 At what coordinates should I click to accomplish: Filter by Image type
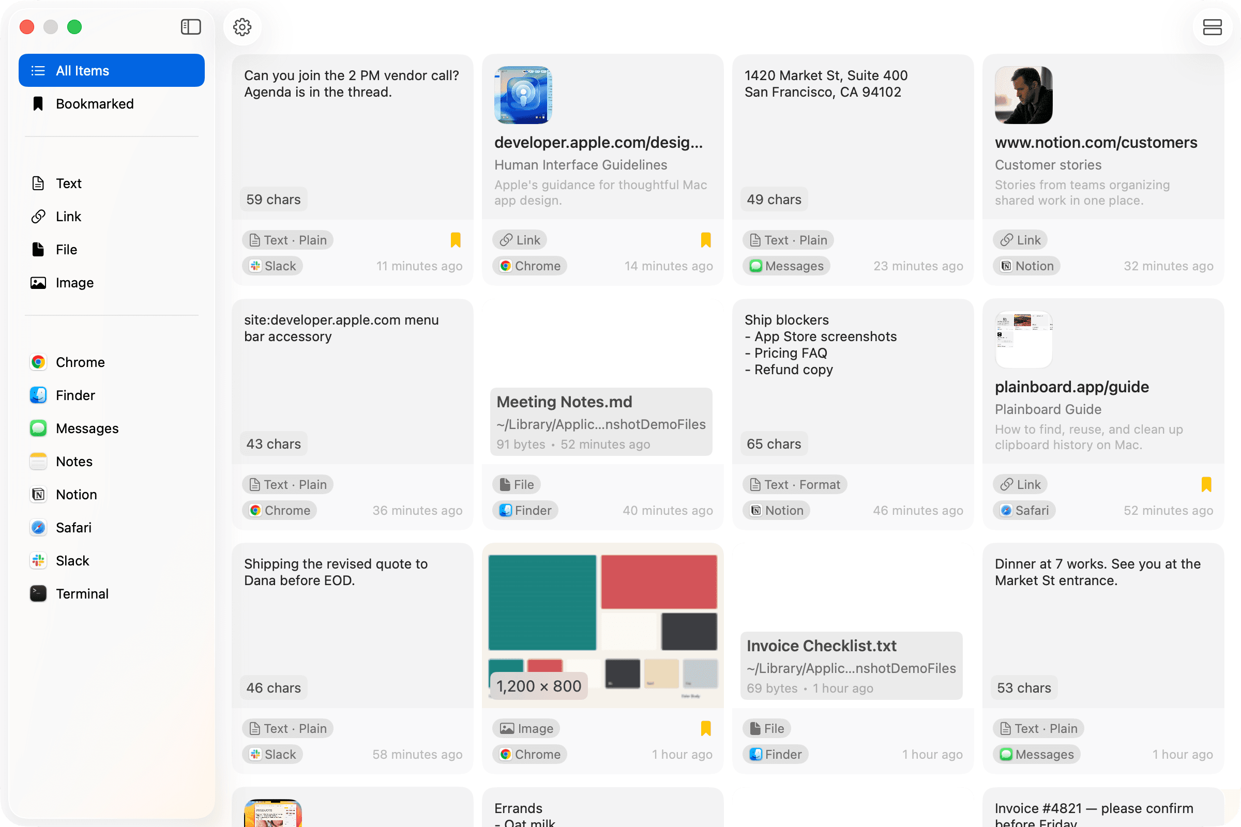[x=111, y=283]
